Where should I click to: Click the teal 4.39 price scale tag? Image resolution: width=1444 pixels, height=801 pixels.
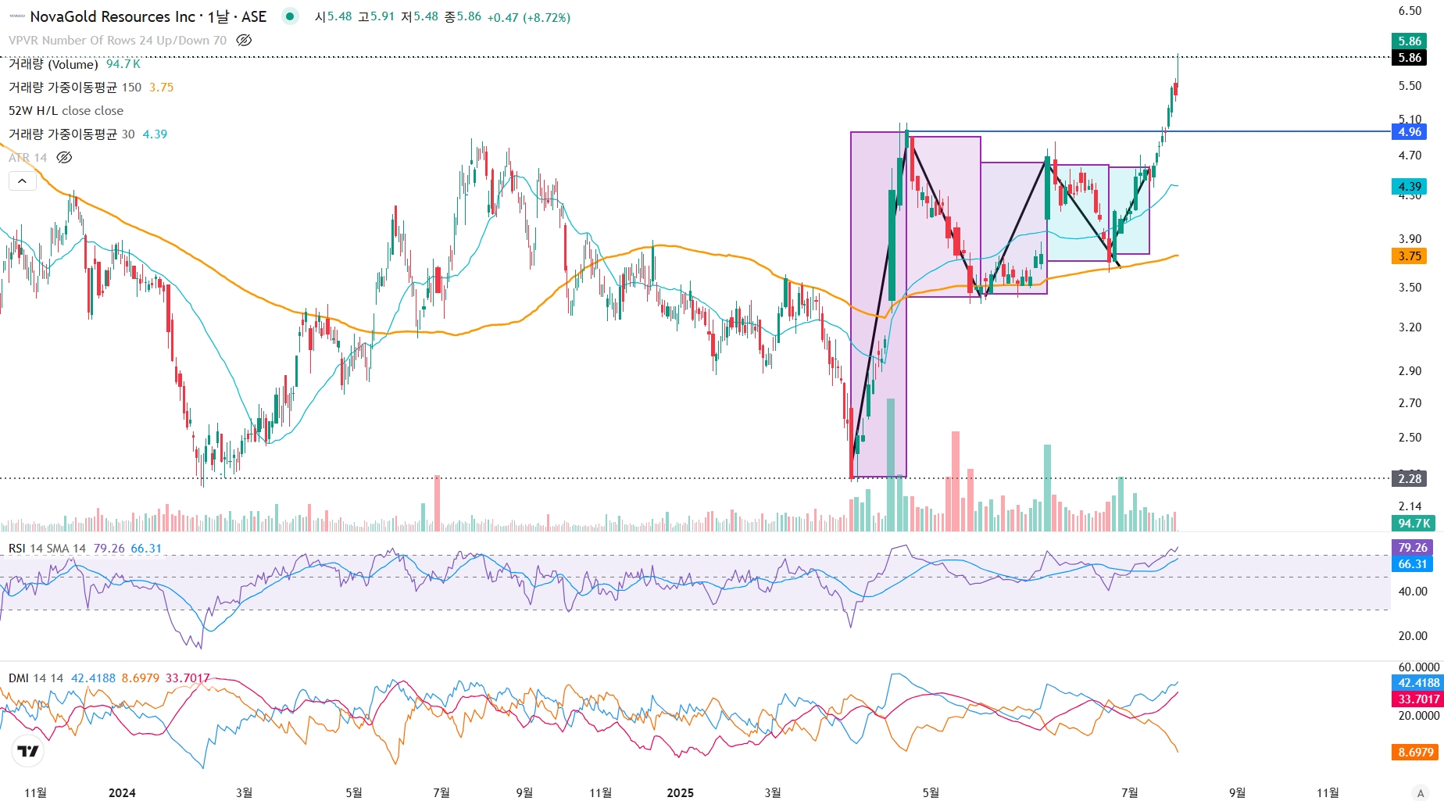click(1410, 186)
